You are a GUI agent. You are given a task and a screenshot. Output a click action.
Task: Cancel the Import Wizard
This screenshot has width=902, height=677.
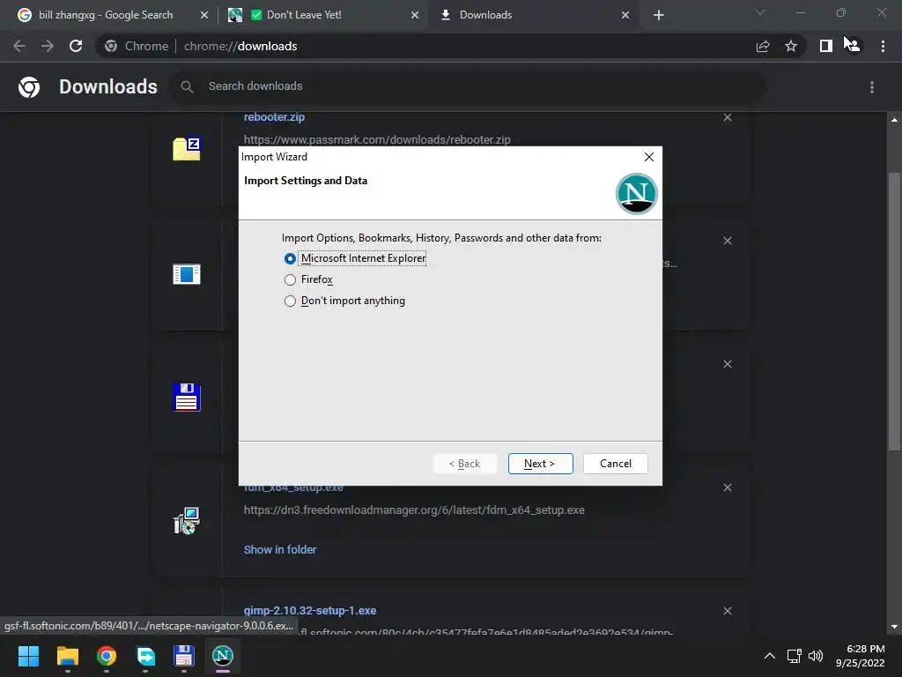point(615,464)
